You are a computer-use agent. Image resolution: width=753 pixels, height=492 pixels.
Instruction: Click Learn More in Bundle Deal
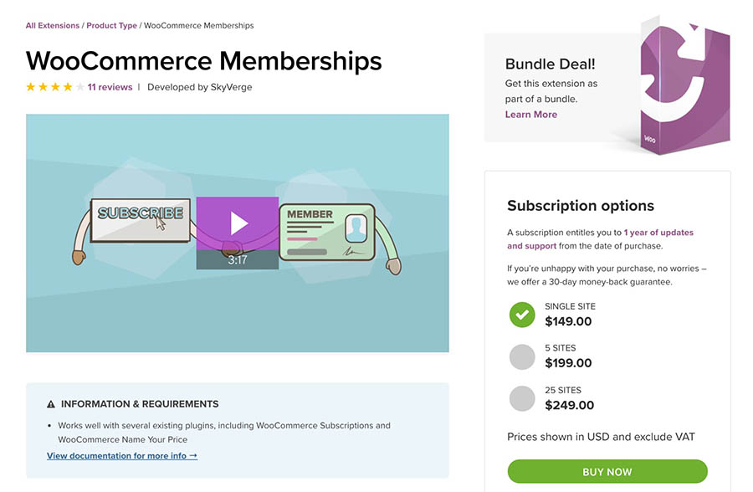tap(530, 115)
